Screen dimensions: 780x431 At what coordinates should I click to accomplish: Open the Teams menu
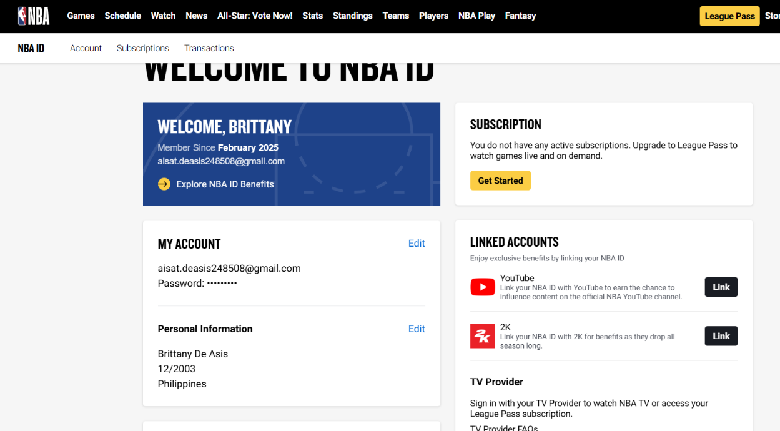(x=396, y=16)
